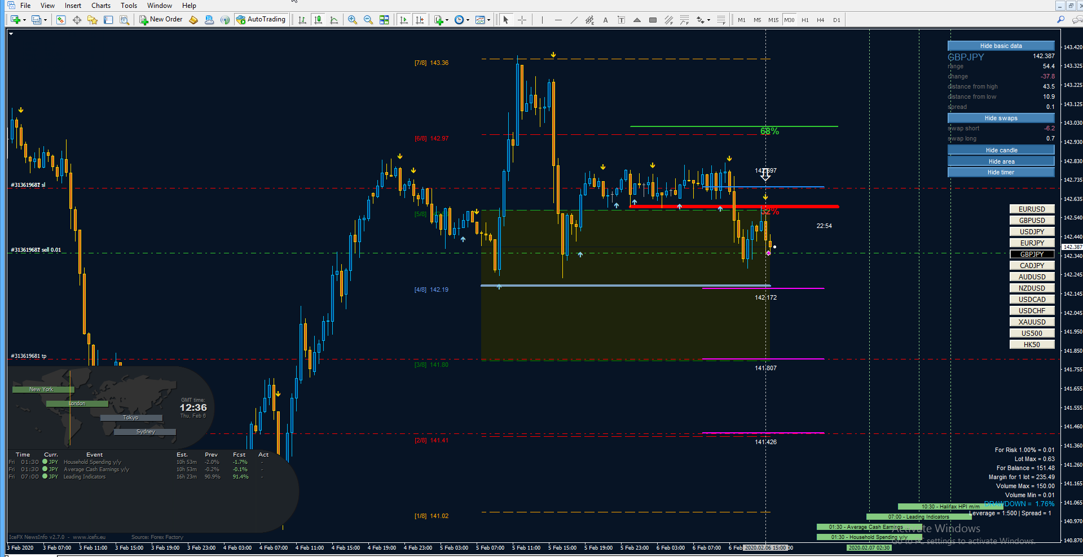Select the Rectangle shape tool
Image resolution: width=1083 pixels, height=557 pixels.
pos(653,20)
